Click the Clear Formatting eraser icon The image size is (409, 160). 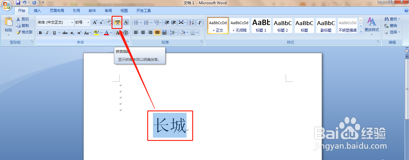click(109, 22)
